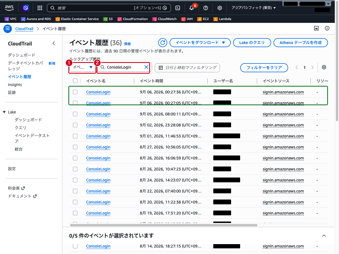The height and width of the screenshot is (254, 339).
Task: Collapse the Lake section triangle
Action: [4, 112]
